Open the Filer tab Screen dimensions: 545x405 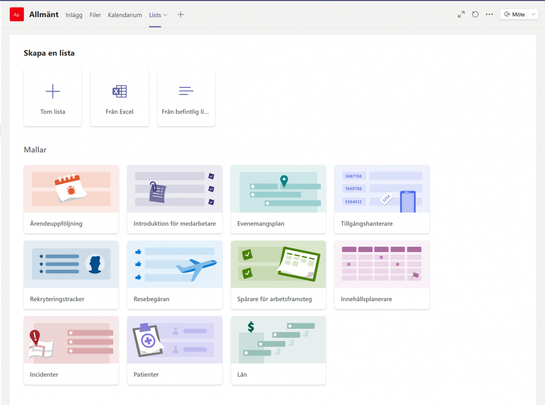point(95,15)
